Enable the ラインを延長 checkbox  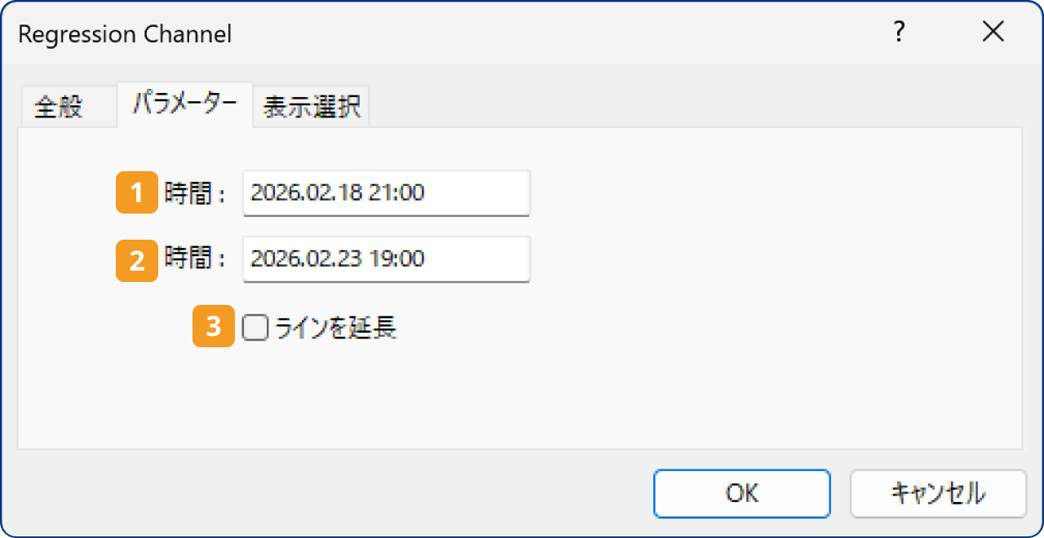pyautogui.click(x=254, y=327)
